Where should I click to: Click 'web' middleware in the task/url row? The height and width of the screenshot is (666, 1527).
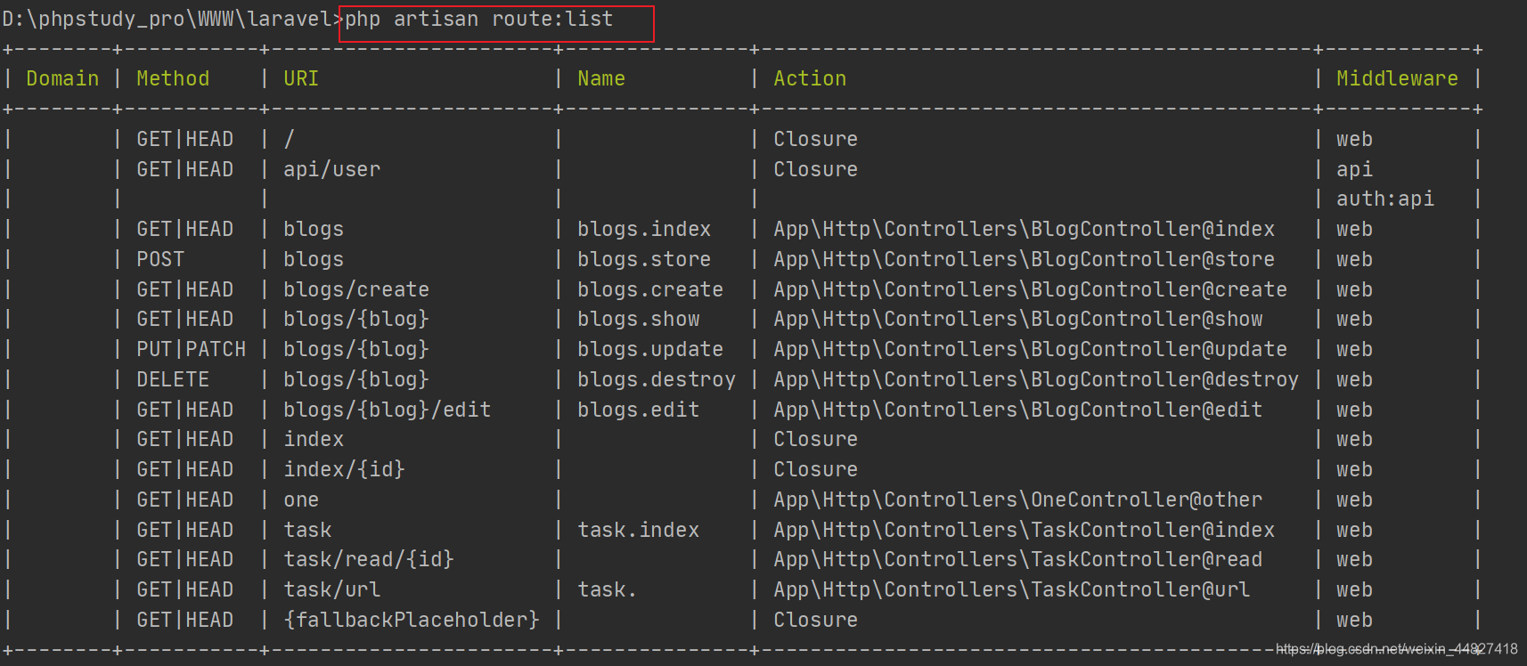tap(1354, 589)
